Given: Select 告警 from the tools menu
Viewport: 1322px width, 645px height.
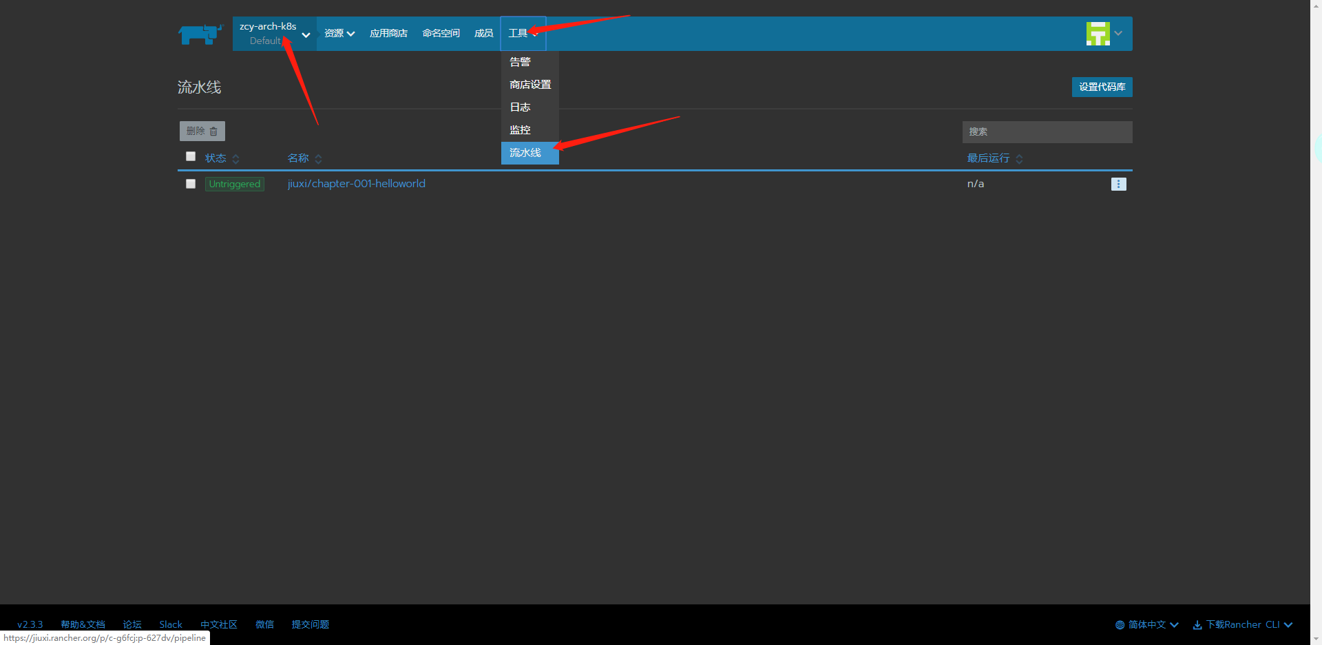Looking at the screenshot, I should click(529, 62).
